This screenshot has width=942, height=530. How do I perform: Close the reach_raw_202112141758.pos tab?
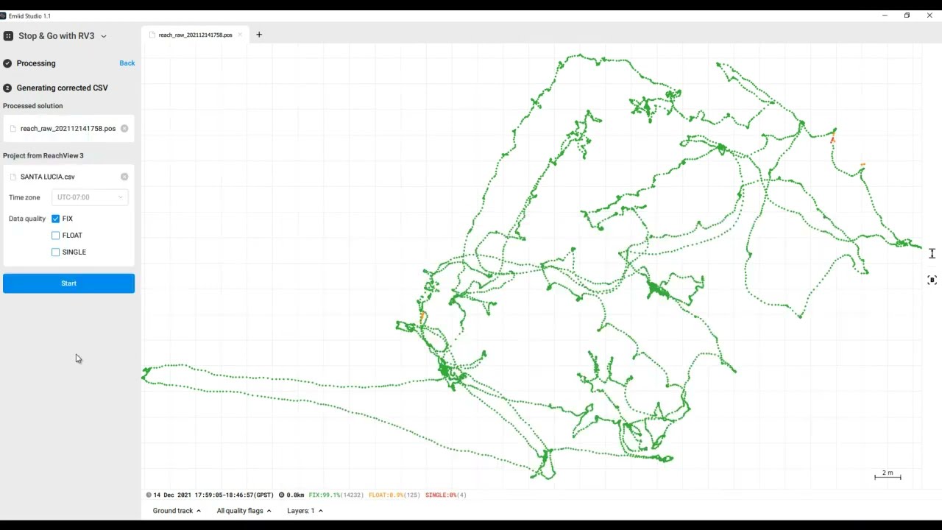[240, 35]
